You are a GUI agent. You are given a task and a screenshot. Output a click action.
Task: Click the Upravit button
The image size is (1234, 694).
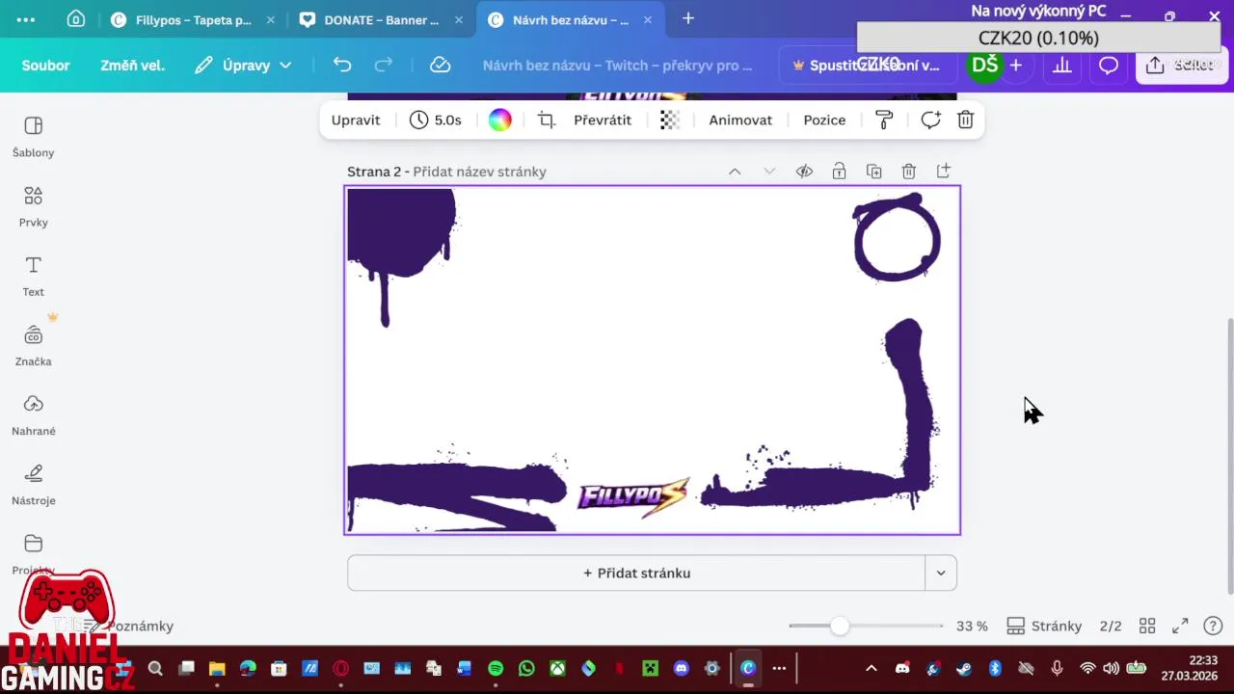pos(356,120)
